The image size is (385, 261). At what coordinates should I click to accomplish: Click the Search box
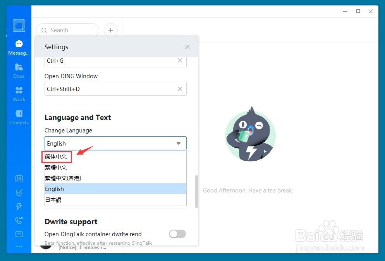(67, 30)
